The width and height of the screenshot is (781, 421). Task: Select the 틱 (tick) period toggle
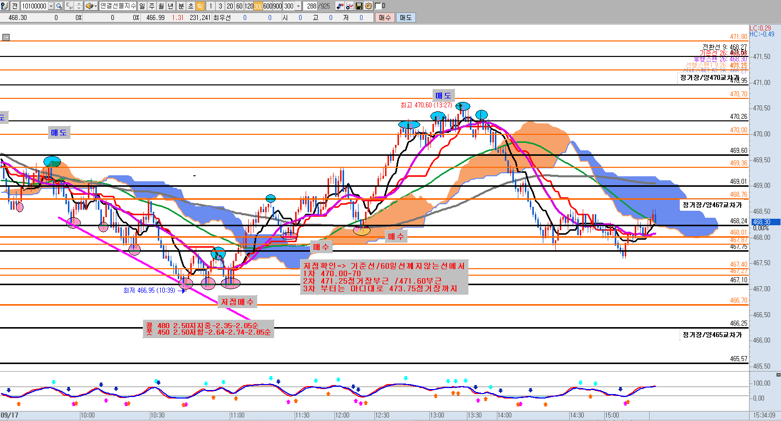[200, 6]
